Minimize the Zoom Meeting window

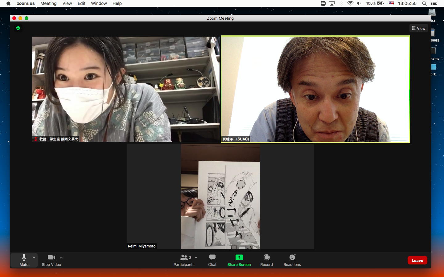coord(20,18)
